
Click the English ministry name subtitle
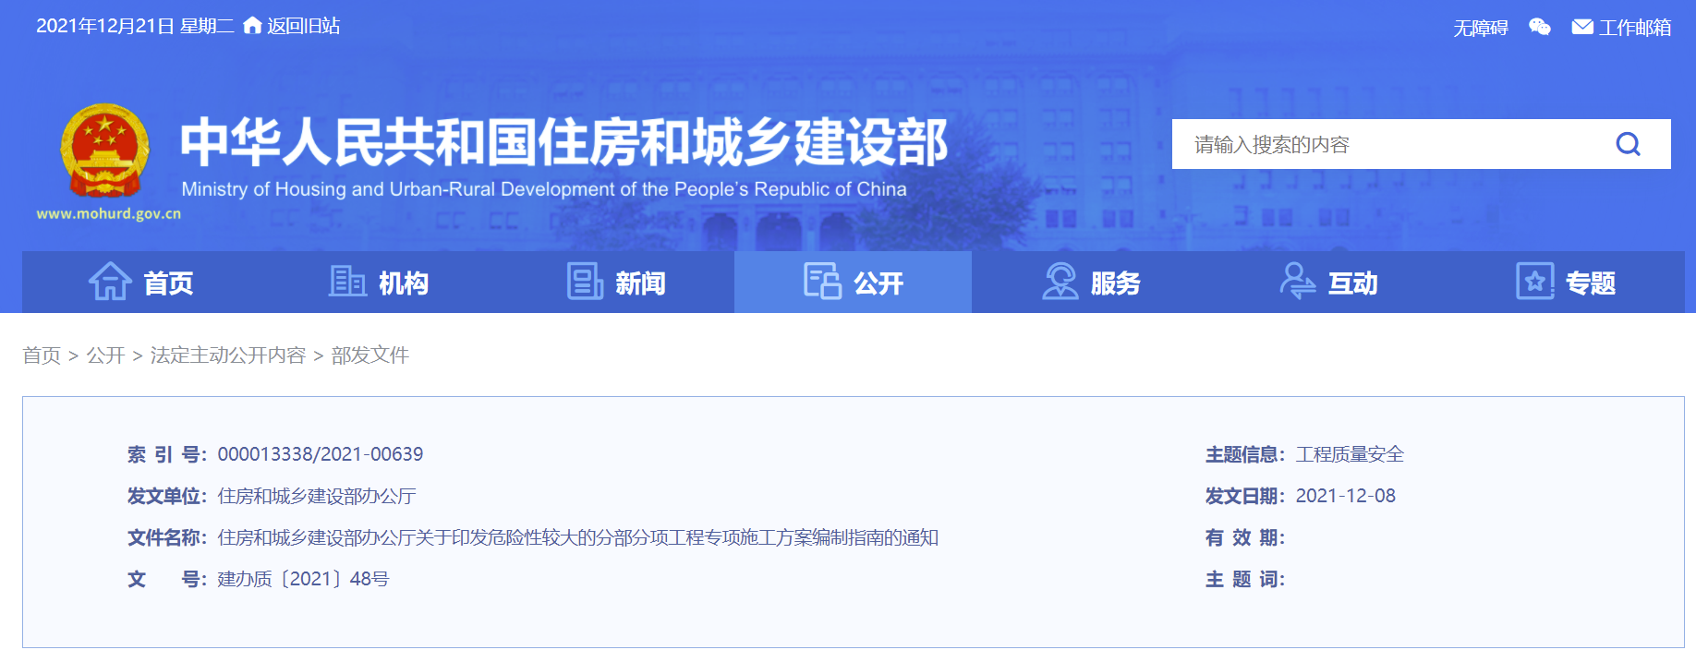pyautogui.click(x=544, y=189)
